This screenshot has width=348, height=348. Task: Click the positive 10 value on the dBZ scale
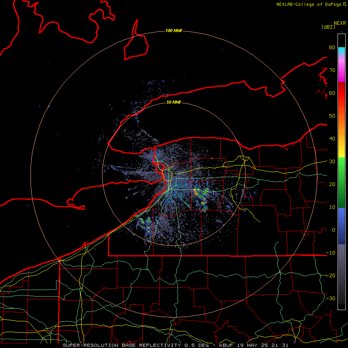tap(332, 207)
